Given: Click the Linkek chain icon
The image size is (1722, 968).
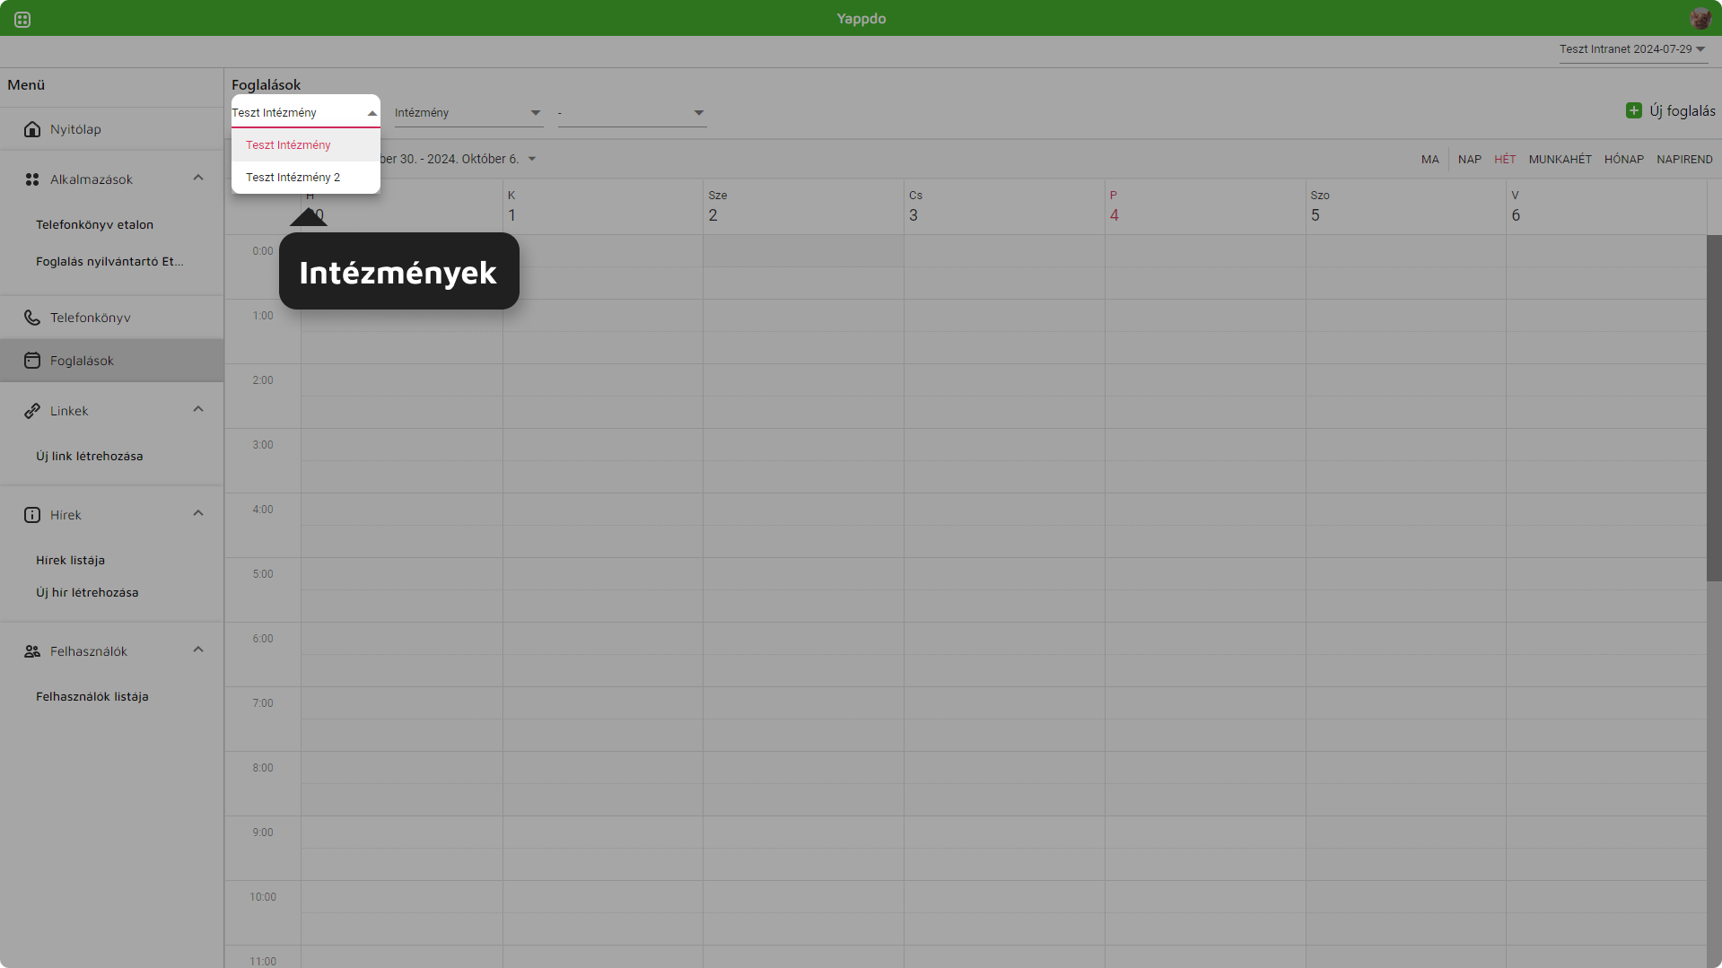Looking at the screenshot, I should point(32,411).
